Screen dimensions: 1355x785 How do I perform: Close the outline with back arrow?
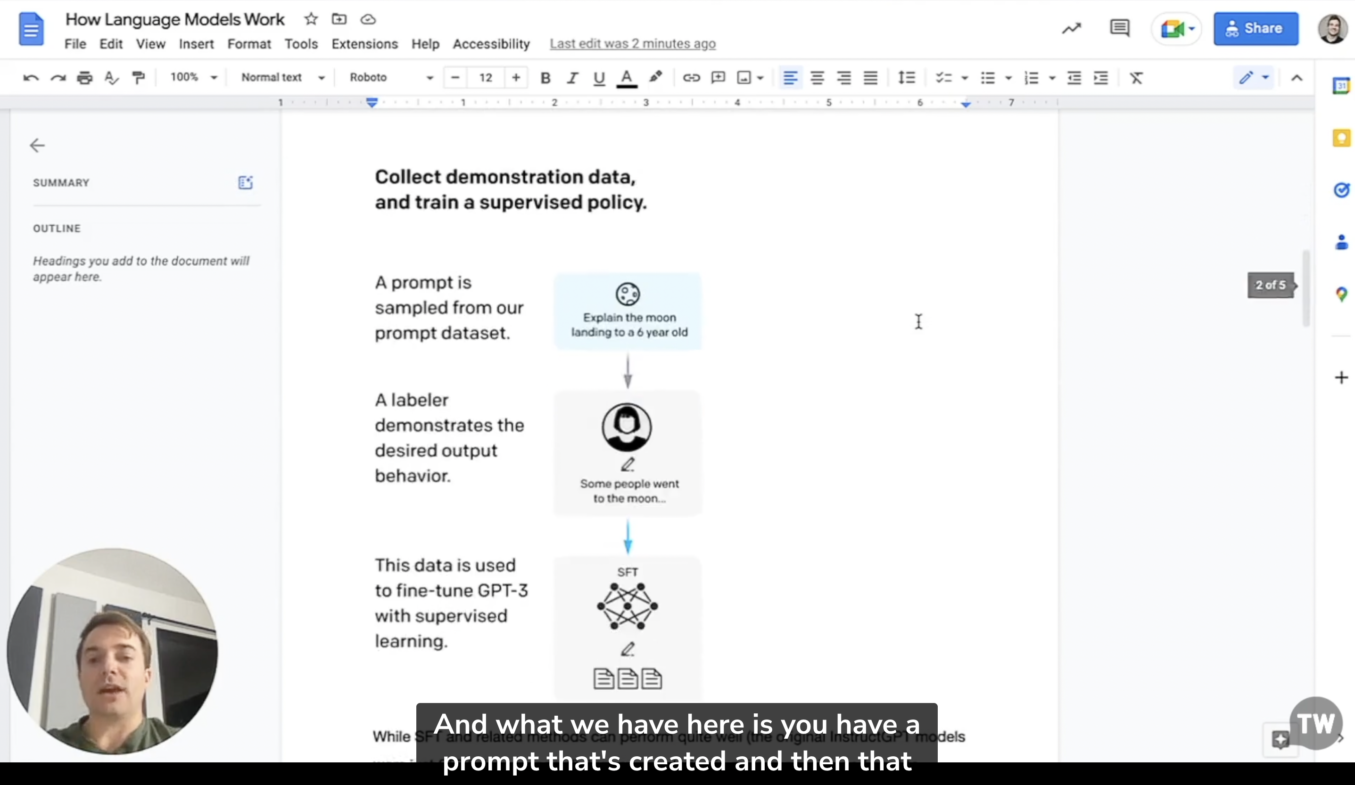[x=37, y=146]
